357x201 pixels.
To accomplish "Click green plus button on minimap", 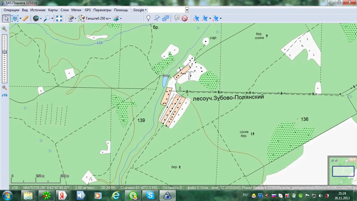I will [x=332, y=161].
